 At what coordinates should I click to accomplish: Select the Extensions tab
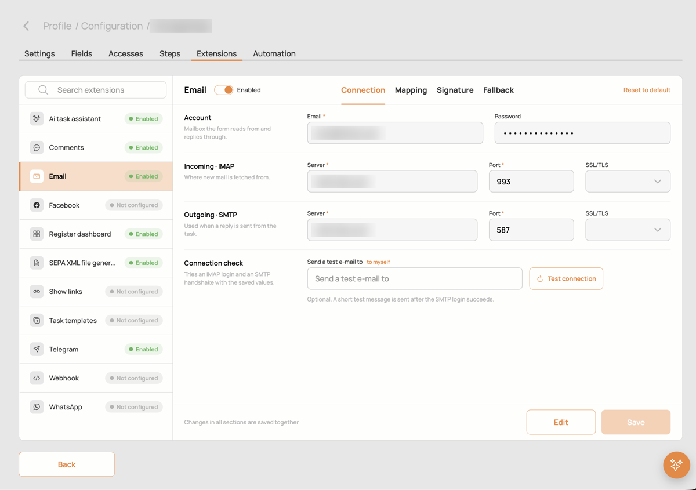point(216,53)
